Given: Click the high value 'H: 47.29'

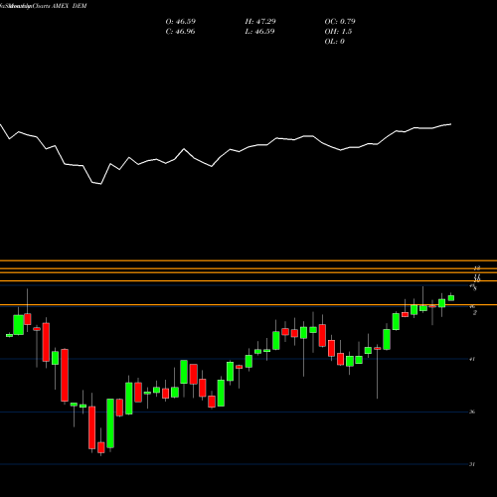Looking at the screenshot, I should click(260, 22).
